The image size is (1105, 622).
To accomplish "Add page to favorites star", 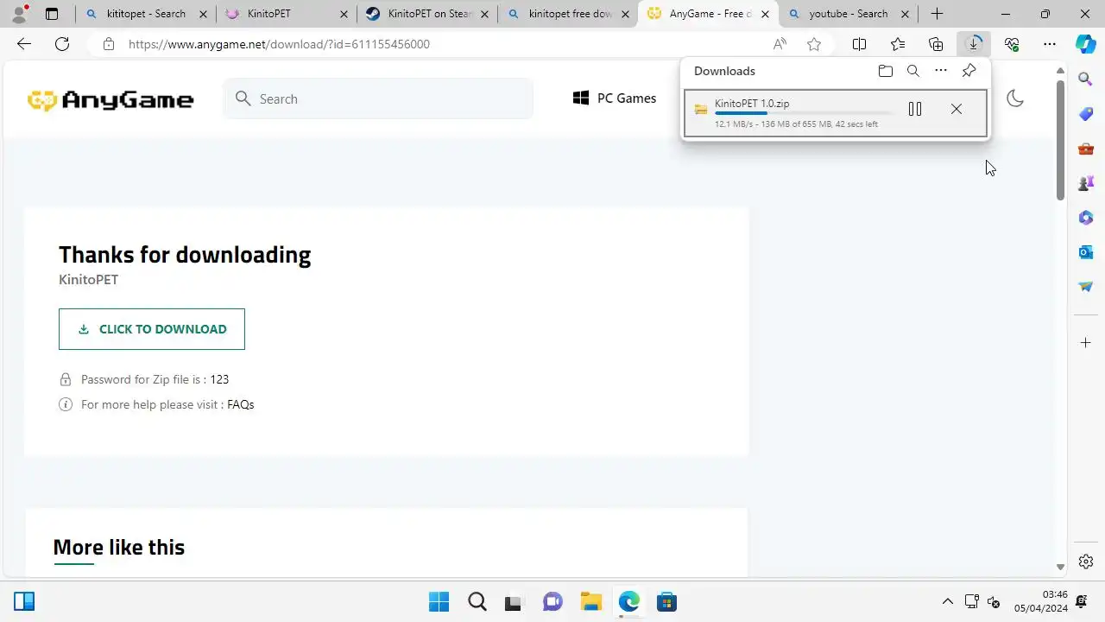I will [813, 44].
